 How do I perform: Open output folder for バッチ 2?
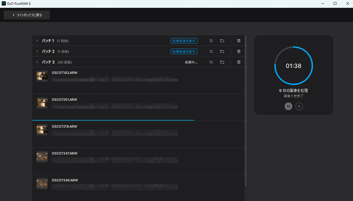222,52
